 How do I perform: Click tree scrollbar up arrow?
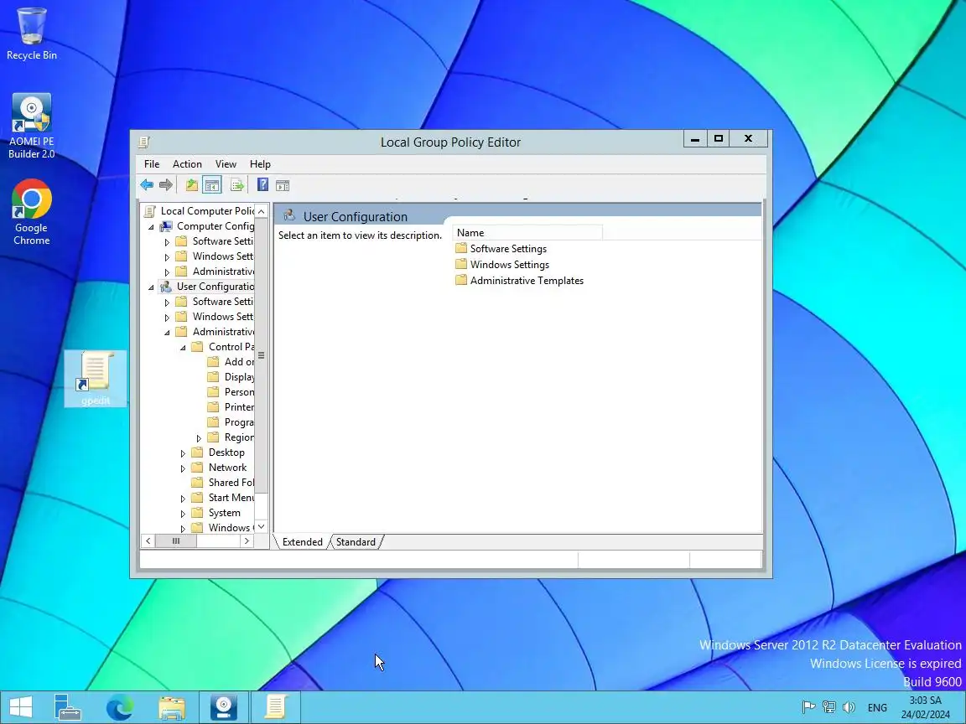coord(262,211)
